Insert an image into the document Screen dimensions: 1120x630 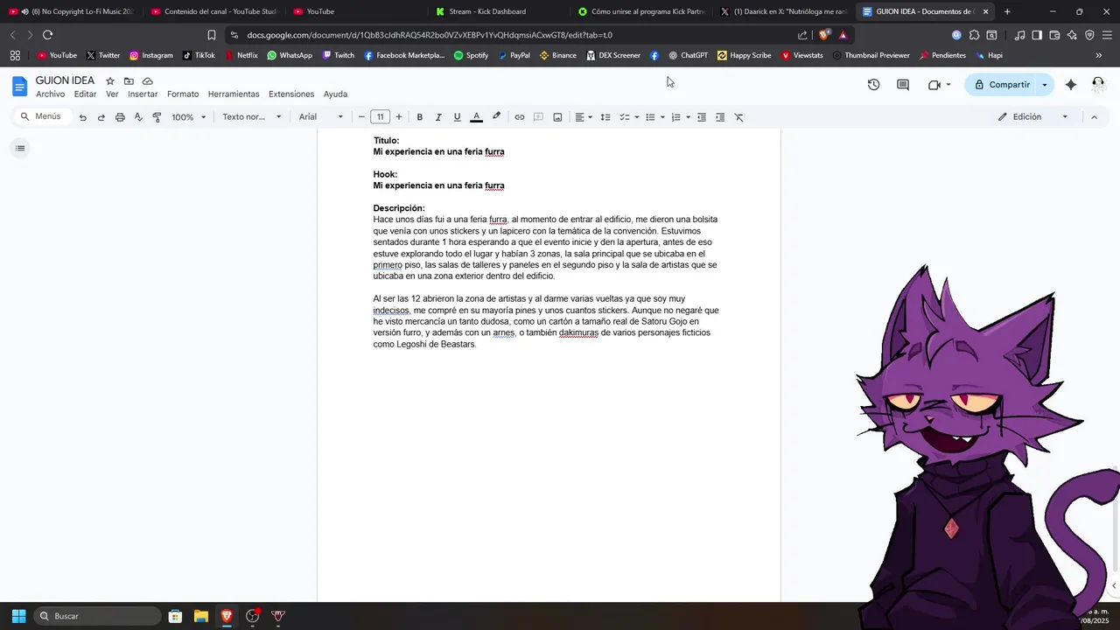tap(557, 117)
